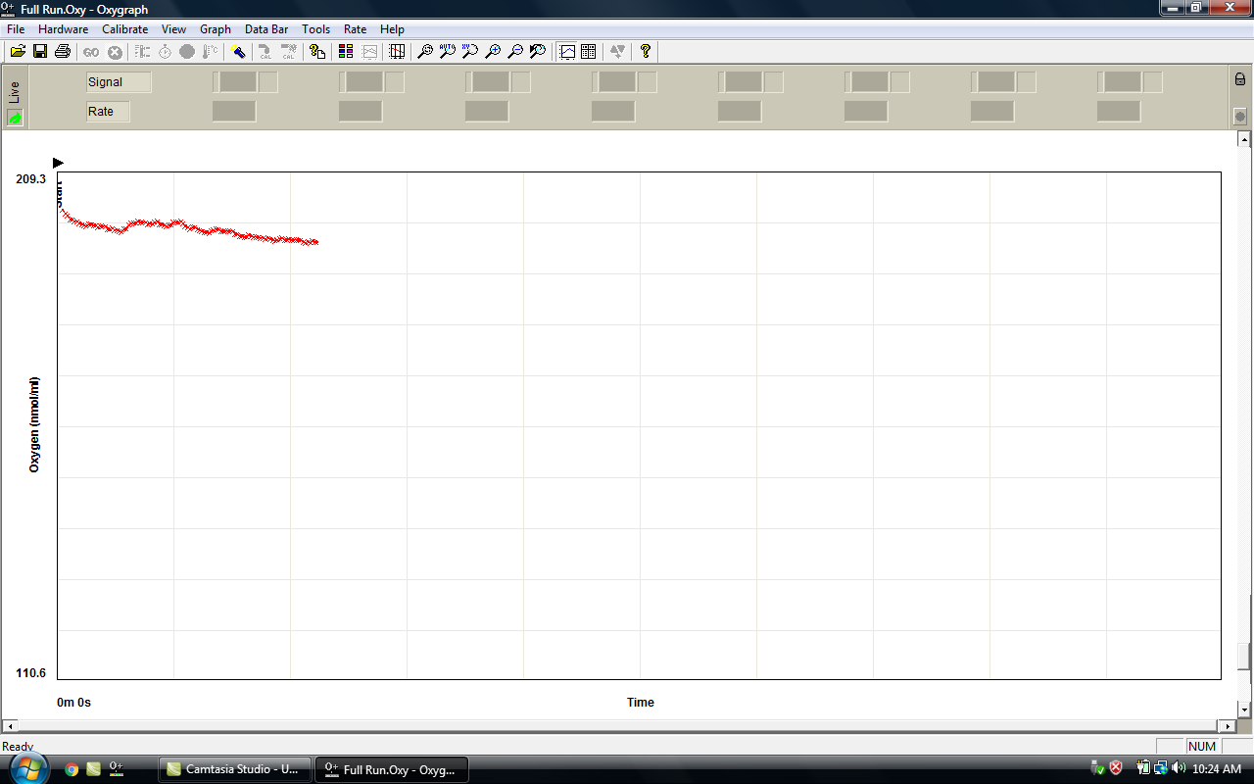Click the second CAL icon with the star
1254x784 pixels.
coord(288,51)
